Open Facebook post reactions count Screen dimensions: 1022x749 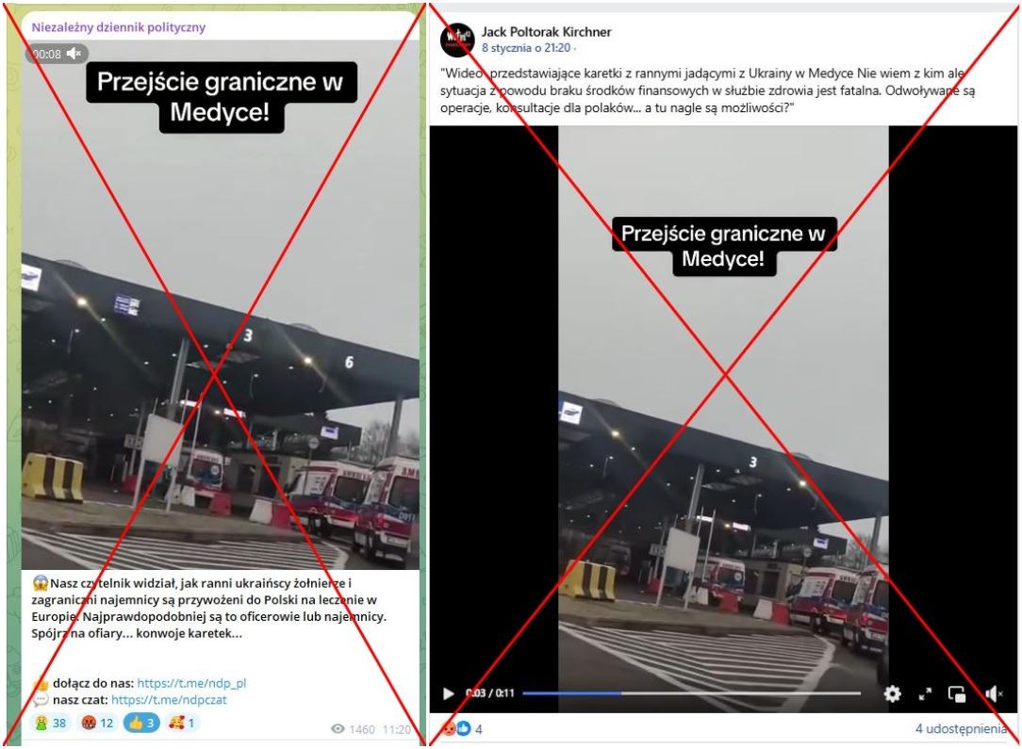tap(462, 729)
